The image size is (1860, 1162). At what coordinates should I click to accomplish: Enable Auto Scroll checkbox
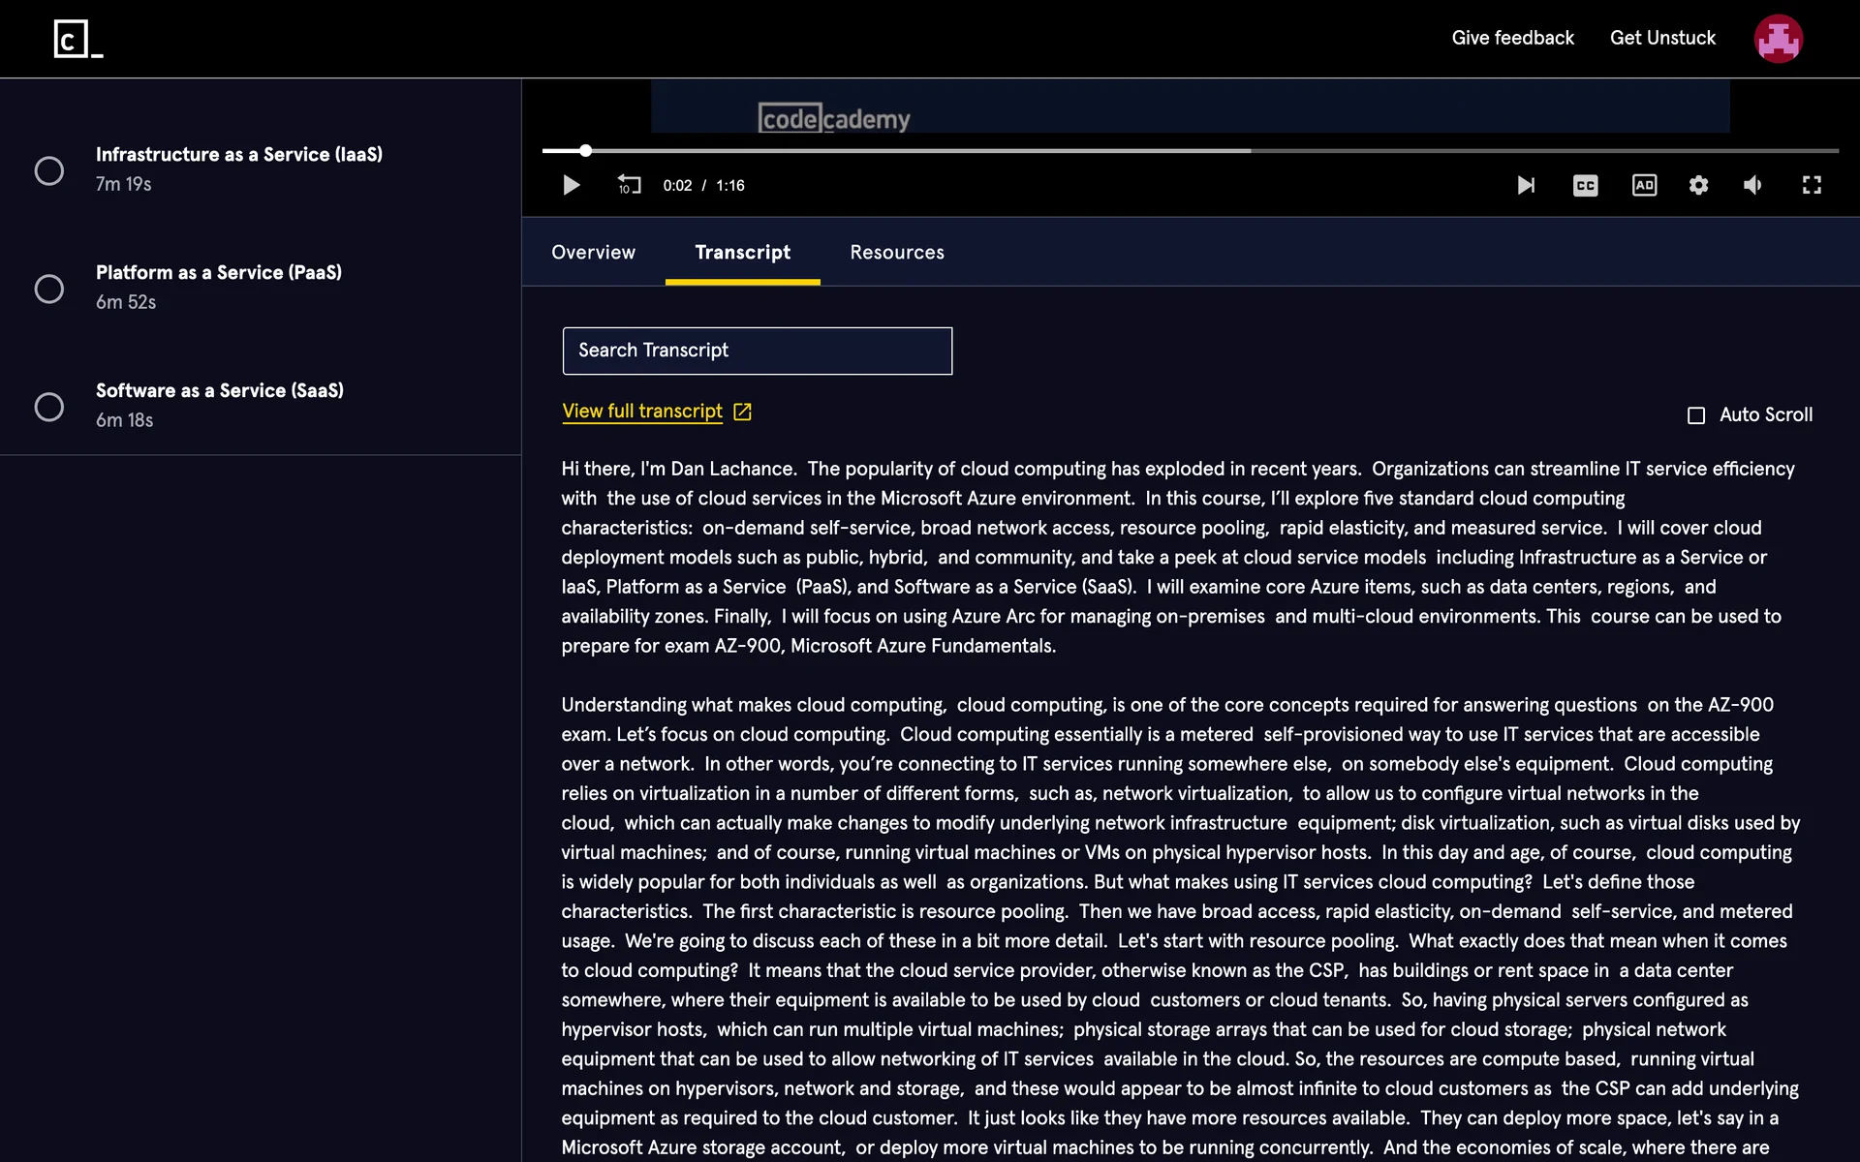pyautogui.click(x=1696, y=415)
